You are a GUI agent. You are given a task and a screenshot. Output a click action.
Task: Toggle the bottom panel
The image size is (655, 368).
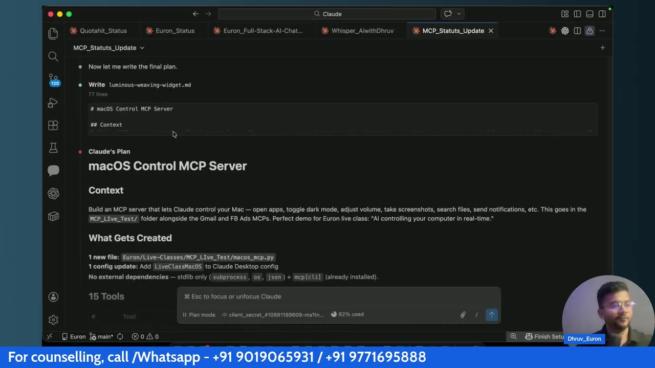point(589,14)
